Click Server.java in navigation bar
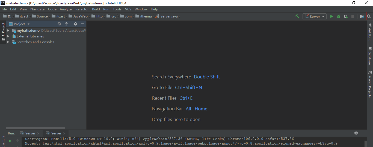This screenshot has height=147, width=373. (x=167, y=16)
